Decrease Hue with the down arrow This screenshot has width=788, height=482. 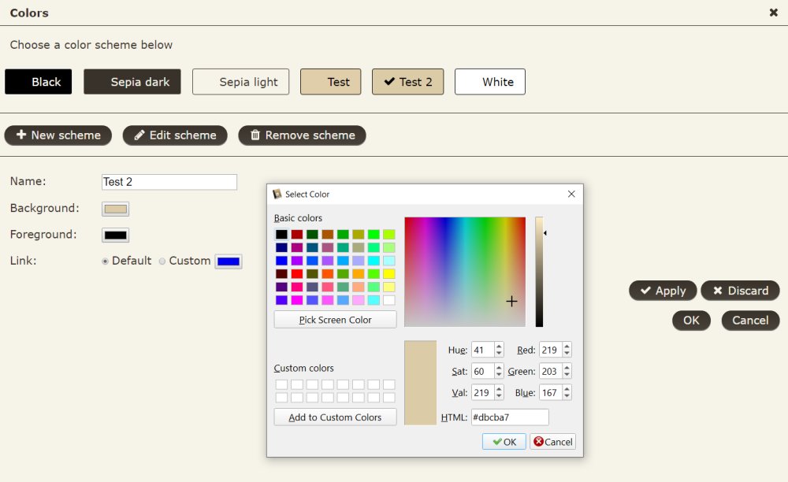pyautogui.click(x=499, y=354)
